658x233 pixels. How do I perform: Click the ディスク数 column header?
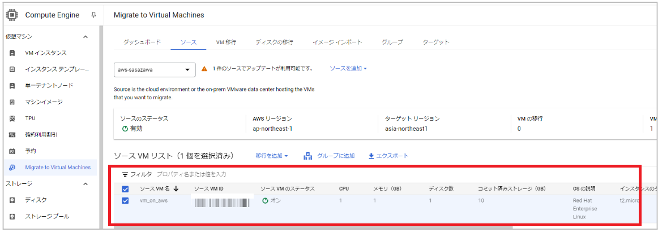441,189
